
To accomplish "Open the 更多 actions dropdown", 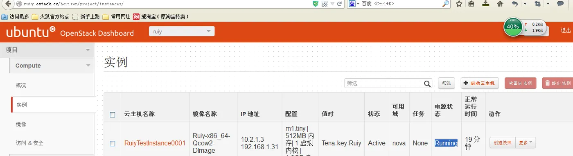I will point(526,142).
